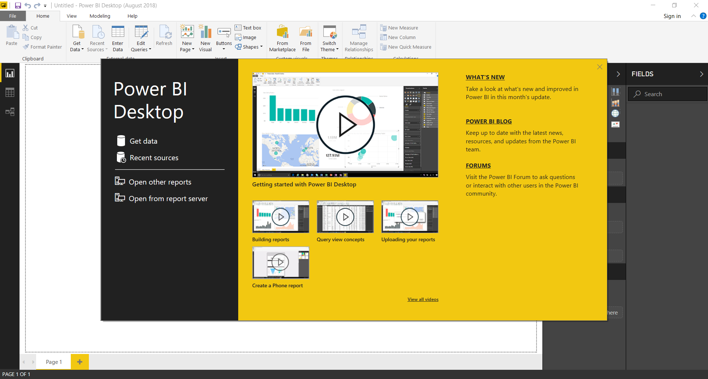Click Open from report server
This screenshot has width=708, height=379.
coord(161,199)
